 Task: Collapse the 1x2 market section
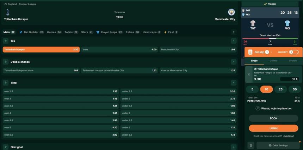(x=234, y=41)
